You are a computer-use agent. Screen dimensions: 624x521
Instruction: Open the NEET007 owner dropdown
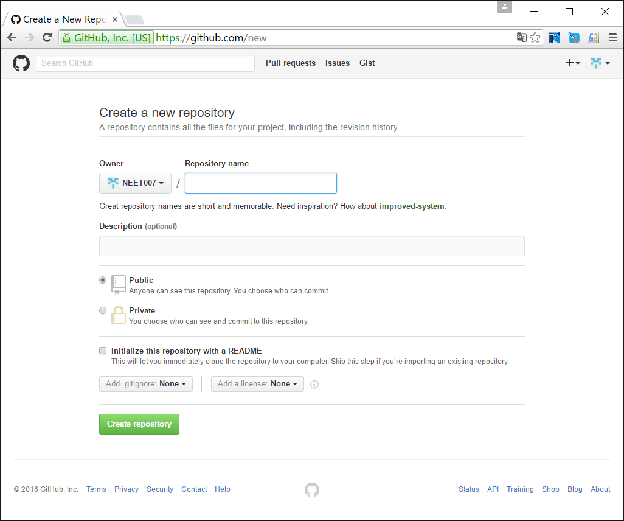coord(135,183)
